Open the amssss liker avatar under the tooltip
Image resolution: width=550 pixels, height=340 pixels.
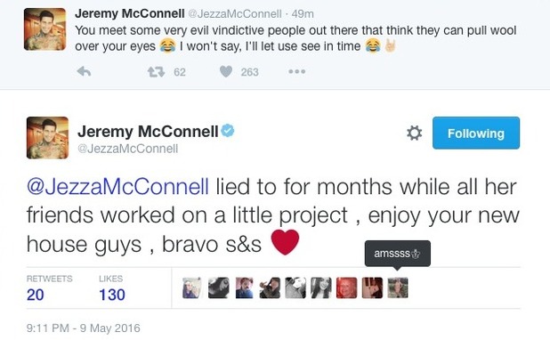(x=398, y=287)
